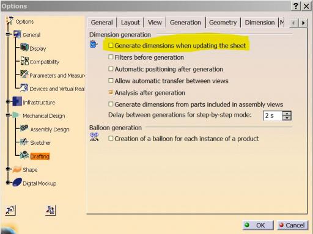Screen dimensions: 313x234
Task: Enable balloon creation for each product instance
Action: tap(111, 138)
